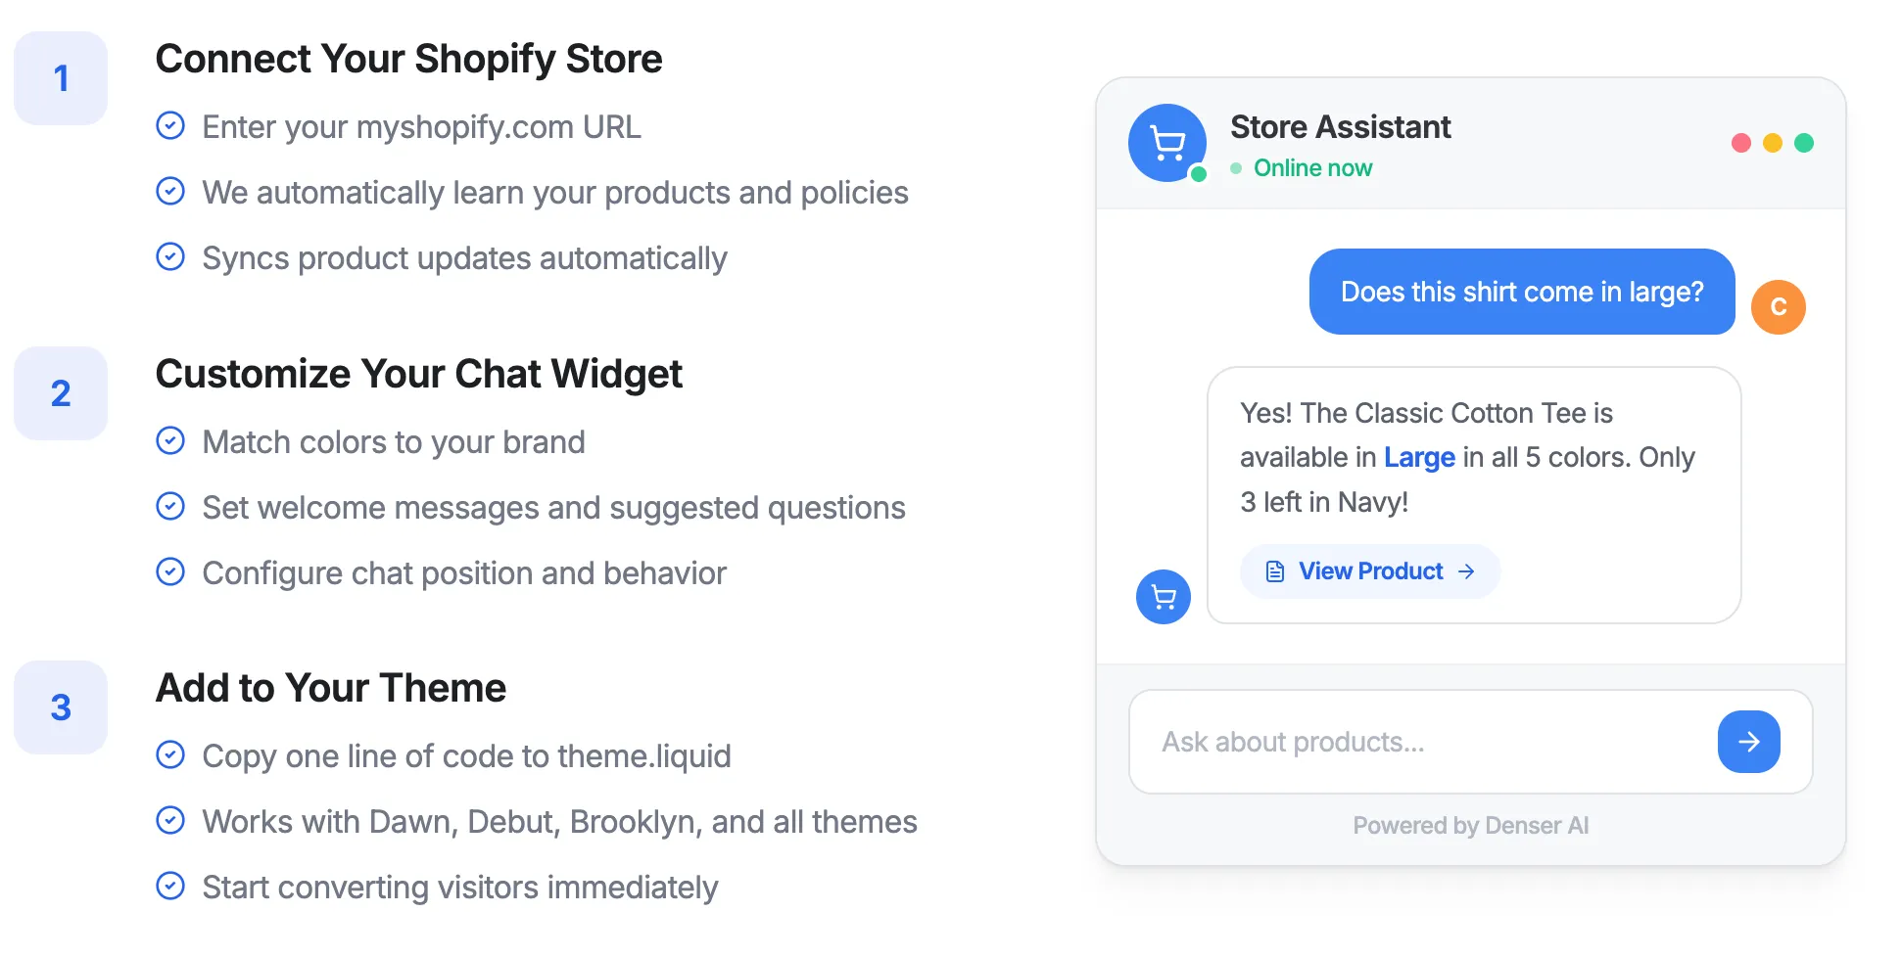Viewport: 1902px width, 957px height.
Task: Click the Large link in the bot message
Action: pos(1418,457)
